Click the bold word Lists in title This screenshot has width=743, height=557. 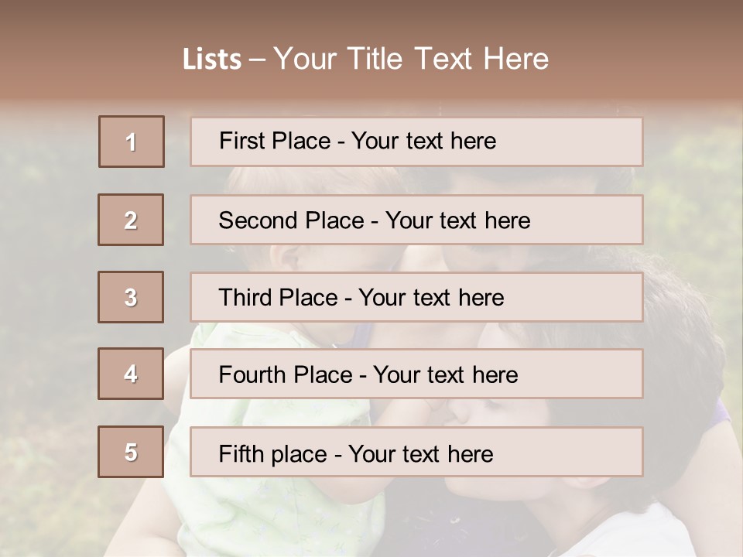point(212,60)
